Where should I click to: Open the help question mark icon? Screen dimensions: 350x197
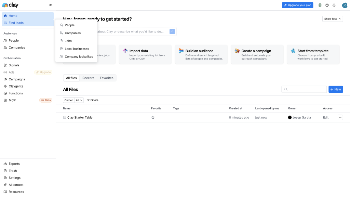tap(327, 5)
